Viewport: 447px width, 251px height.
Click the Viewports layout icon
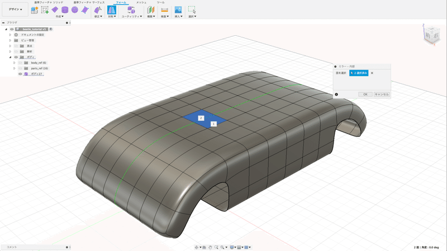246,247
